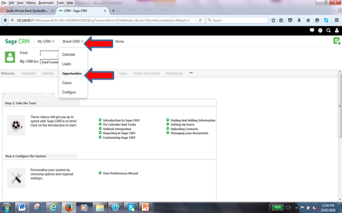Open Introduction to Sage CRM video
The image size is (342, 213).
pos(121,120)
